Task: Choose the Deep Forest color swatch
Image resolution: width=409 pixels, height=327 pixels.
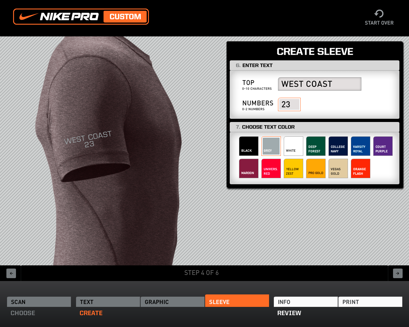Action: (316, 146)
